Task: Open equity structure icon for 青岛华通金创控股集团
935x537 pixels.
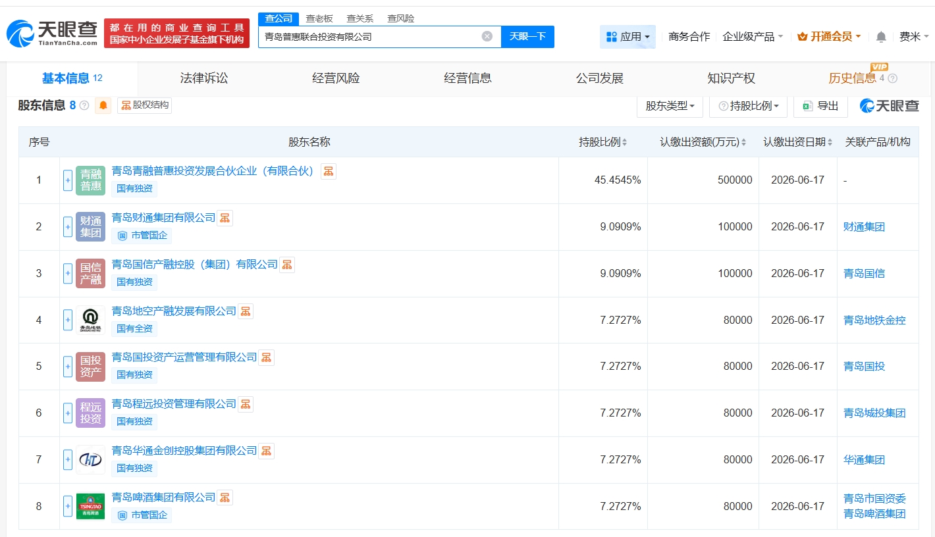Action: pos(267,451)
